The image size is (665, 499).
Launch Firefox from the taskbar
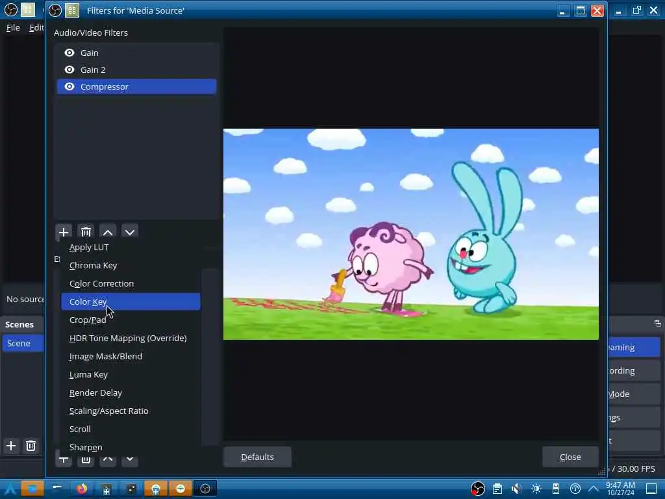(82, 489)
